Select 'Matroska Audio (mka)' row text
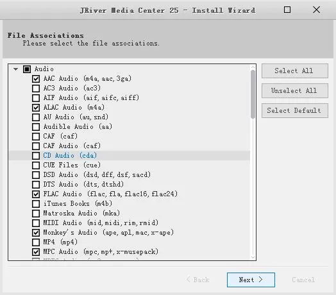 tap(81, 213)
